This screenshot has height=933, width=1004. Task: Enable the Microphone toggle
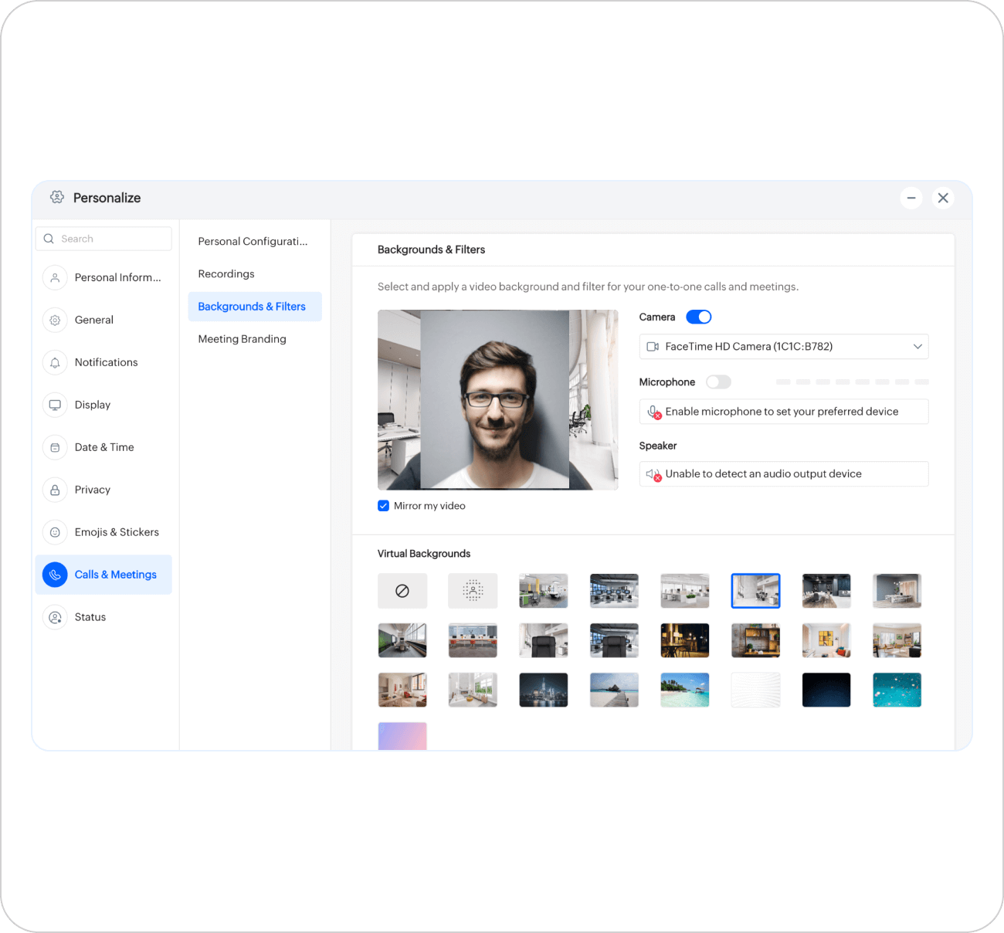pyautogui.click(x=718, y=382)
